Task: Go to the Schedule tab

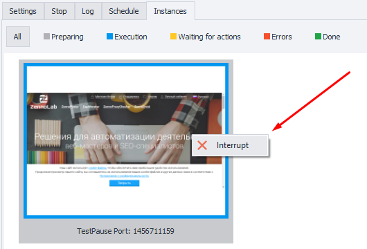Action: coord(124,11)
